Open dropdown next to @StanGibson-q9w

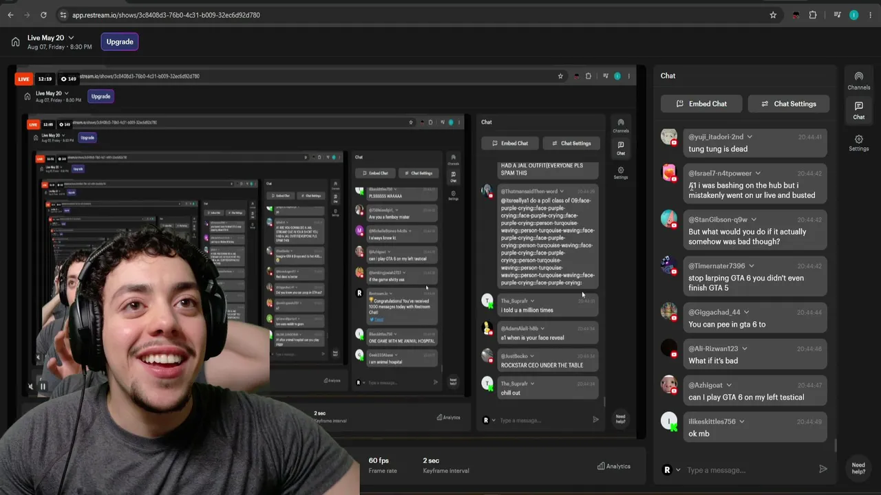[x=754, y=220]
